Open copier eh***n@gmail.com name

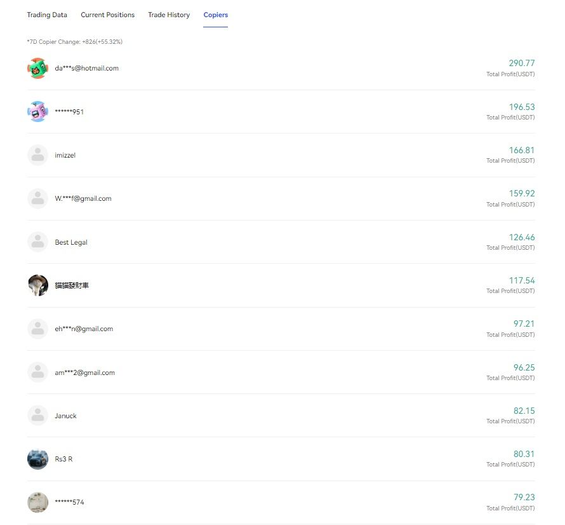tap(84, 329)
